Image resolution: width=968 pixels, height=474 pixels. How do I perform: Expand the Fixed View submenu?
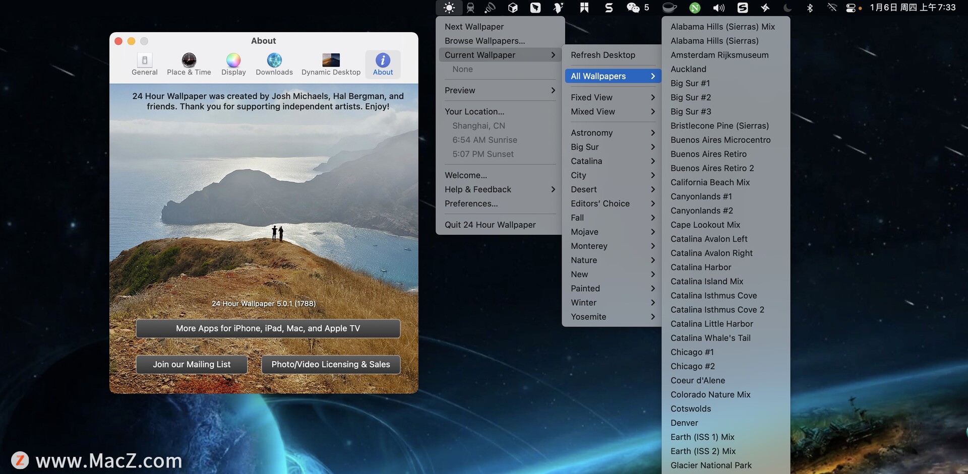click(x=613, y=97)
